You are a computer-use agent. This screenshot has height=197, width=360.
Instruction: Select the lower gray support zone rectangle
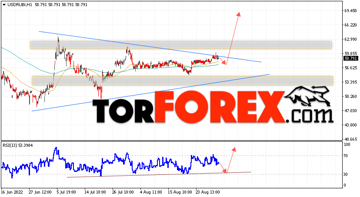[x=183, y=81]
